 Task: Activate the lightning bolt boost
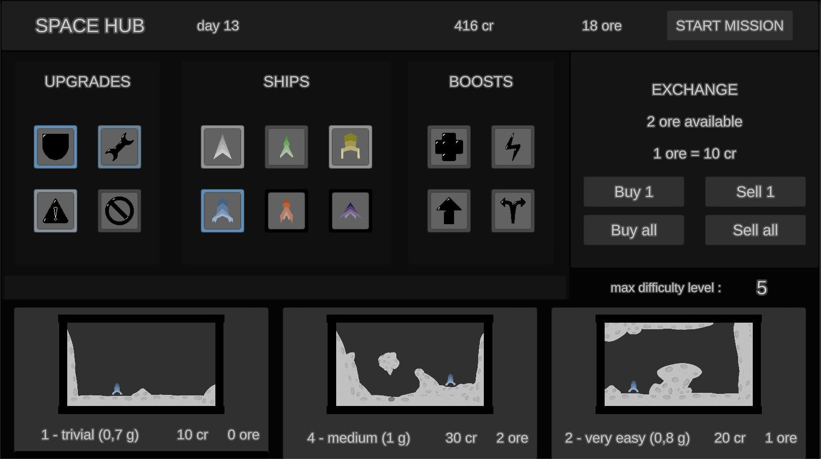[x=513, y=147]
